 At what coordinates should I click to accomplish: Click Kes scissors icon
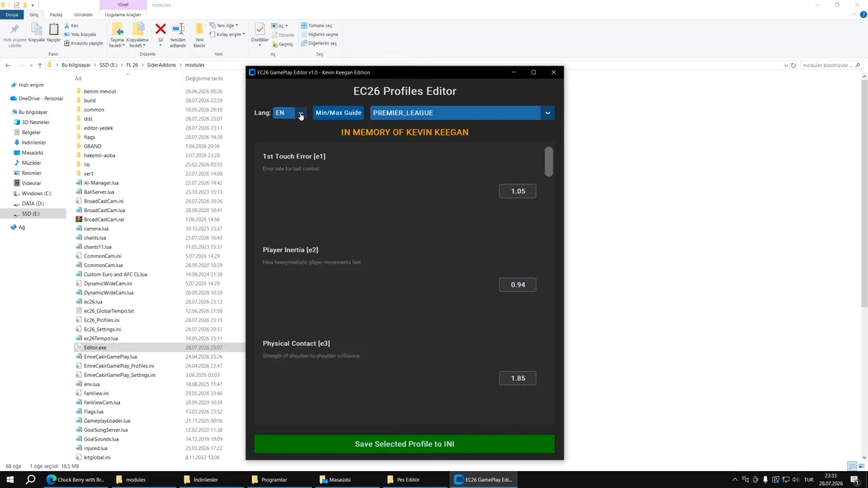pos(67,26)
